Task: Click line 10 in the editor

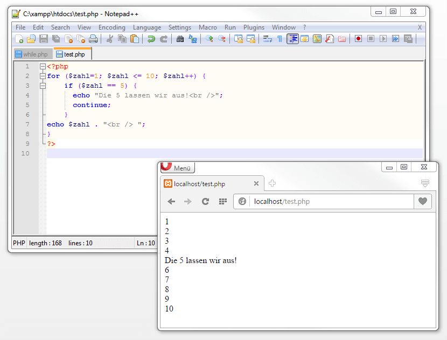Action: (235, 153)
